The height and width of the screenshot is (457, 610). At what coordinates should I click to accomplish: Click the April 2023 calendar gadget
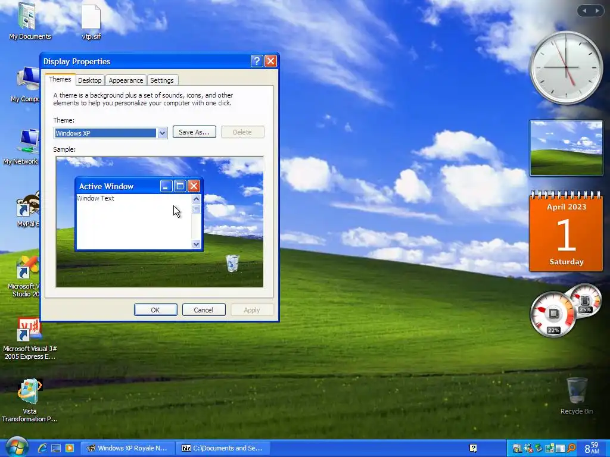pyautogui.click(x=566, y=231)
